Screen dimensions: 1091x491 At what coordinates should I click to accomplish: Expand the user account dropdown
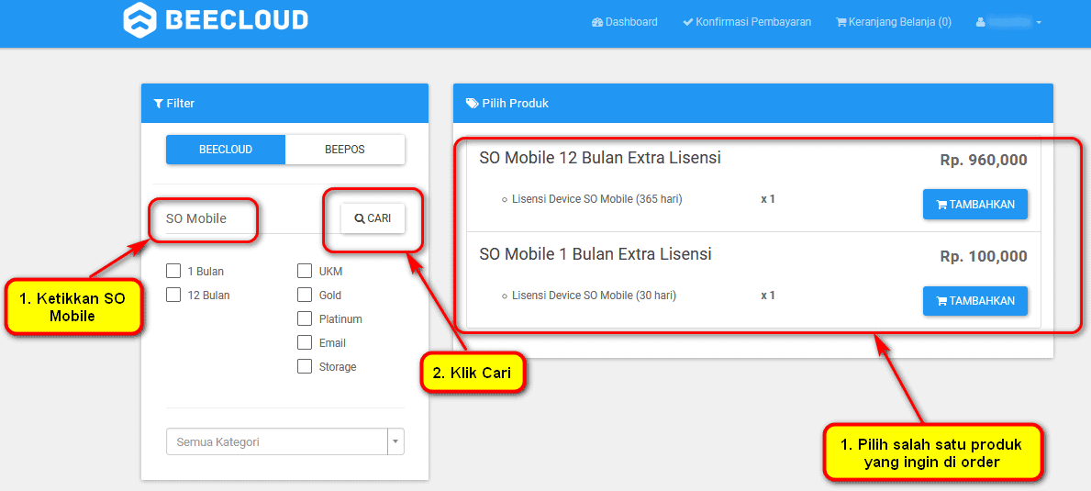[x=1008, y=22]
